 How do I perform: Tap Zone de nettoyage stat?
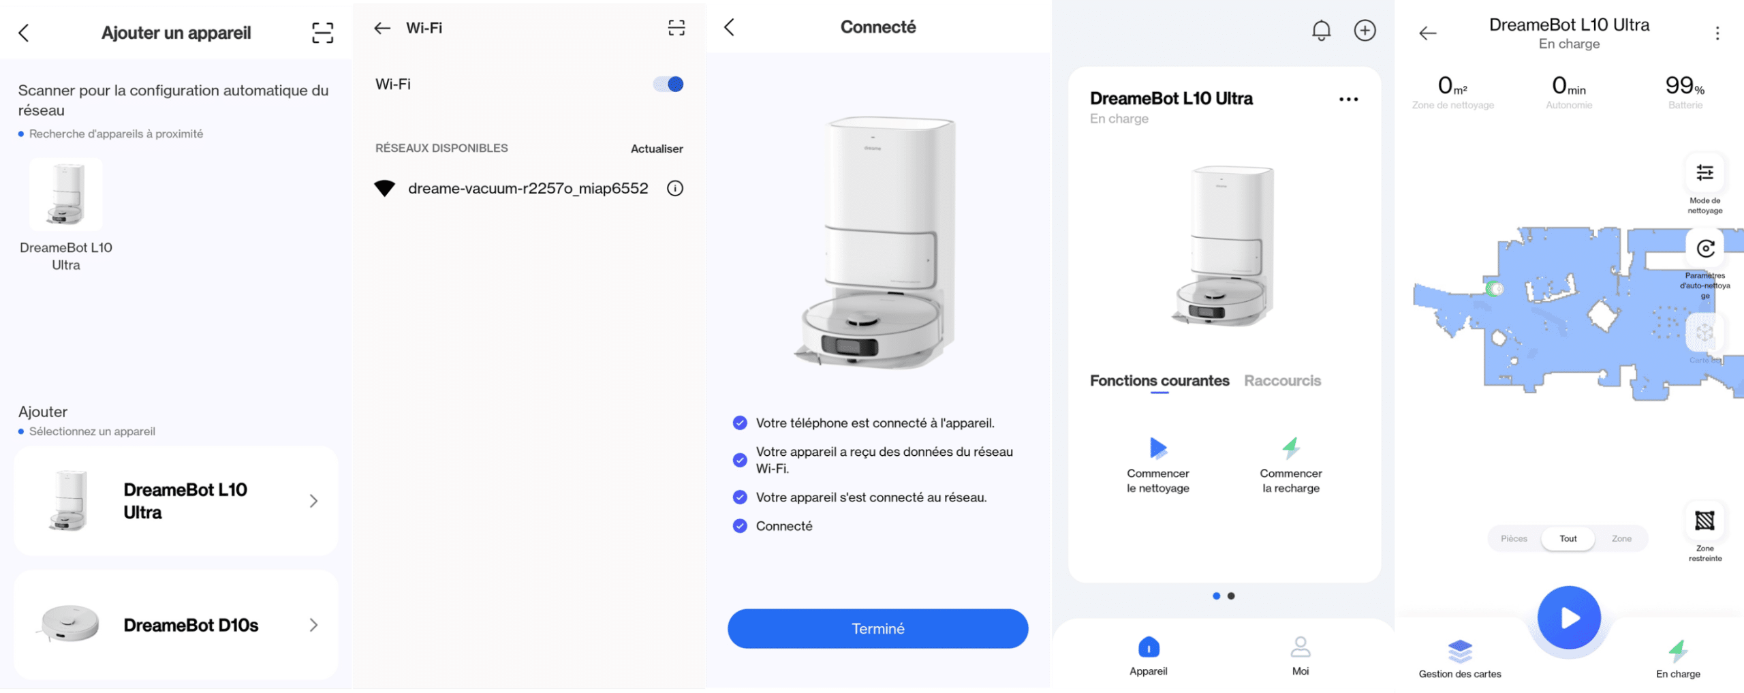click(1452, 92)
